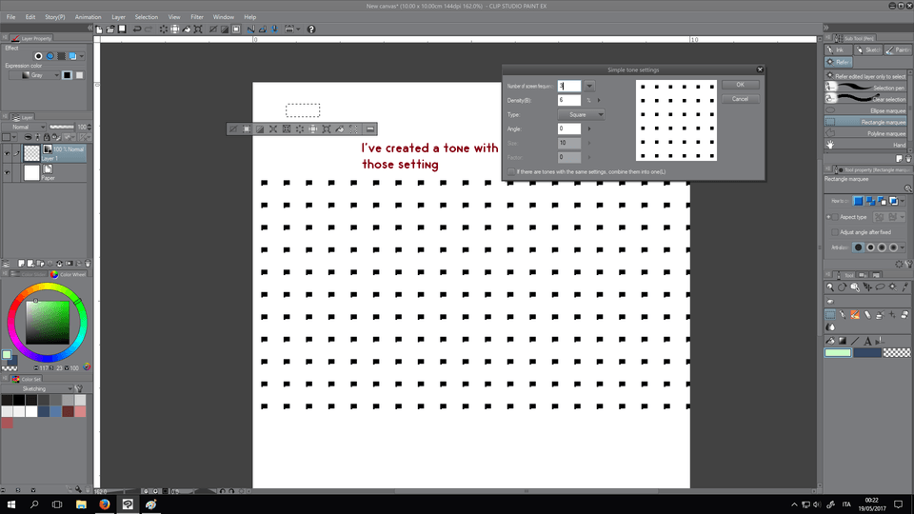Screen dimensions: 914x514
Task: Click invert selection icon on selection launcher
Action: 260,128
